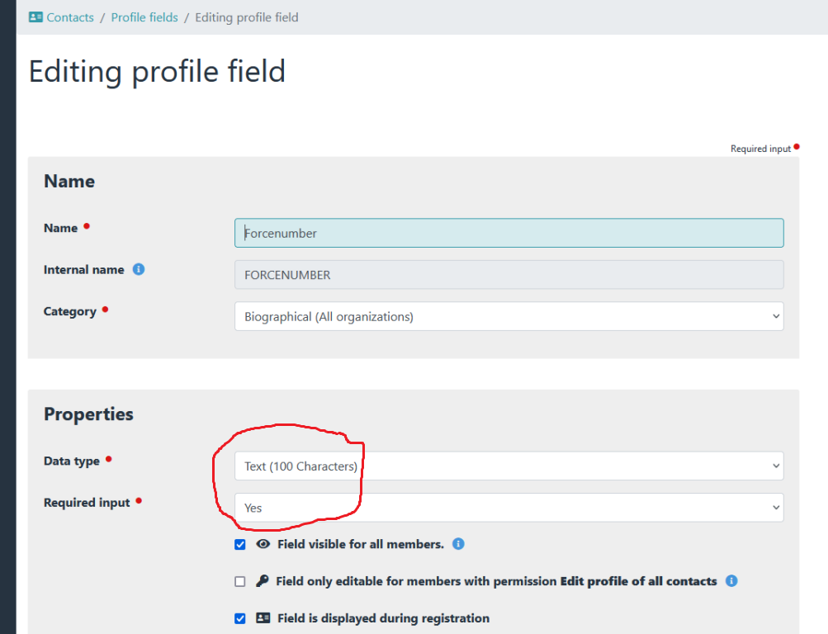The image size is (828, 634).
Task: Open the Category dropdown
Action: (509, 316)
